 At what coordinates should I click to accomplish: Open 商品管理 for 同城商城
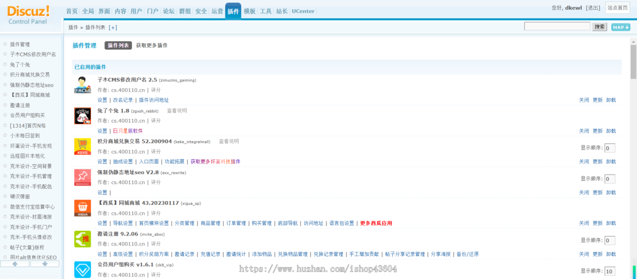tap(210, 223)
